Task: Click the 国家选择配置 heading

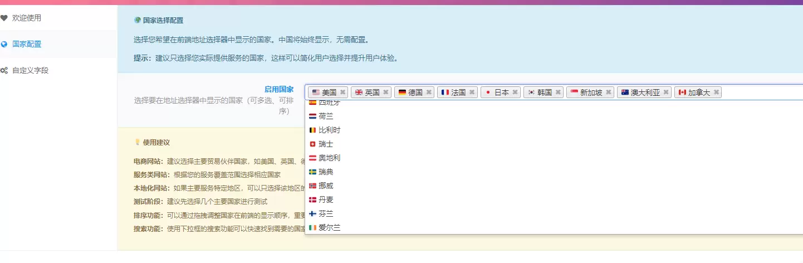Action: (x=163, y=20)
